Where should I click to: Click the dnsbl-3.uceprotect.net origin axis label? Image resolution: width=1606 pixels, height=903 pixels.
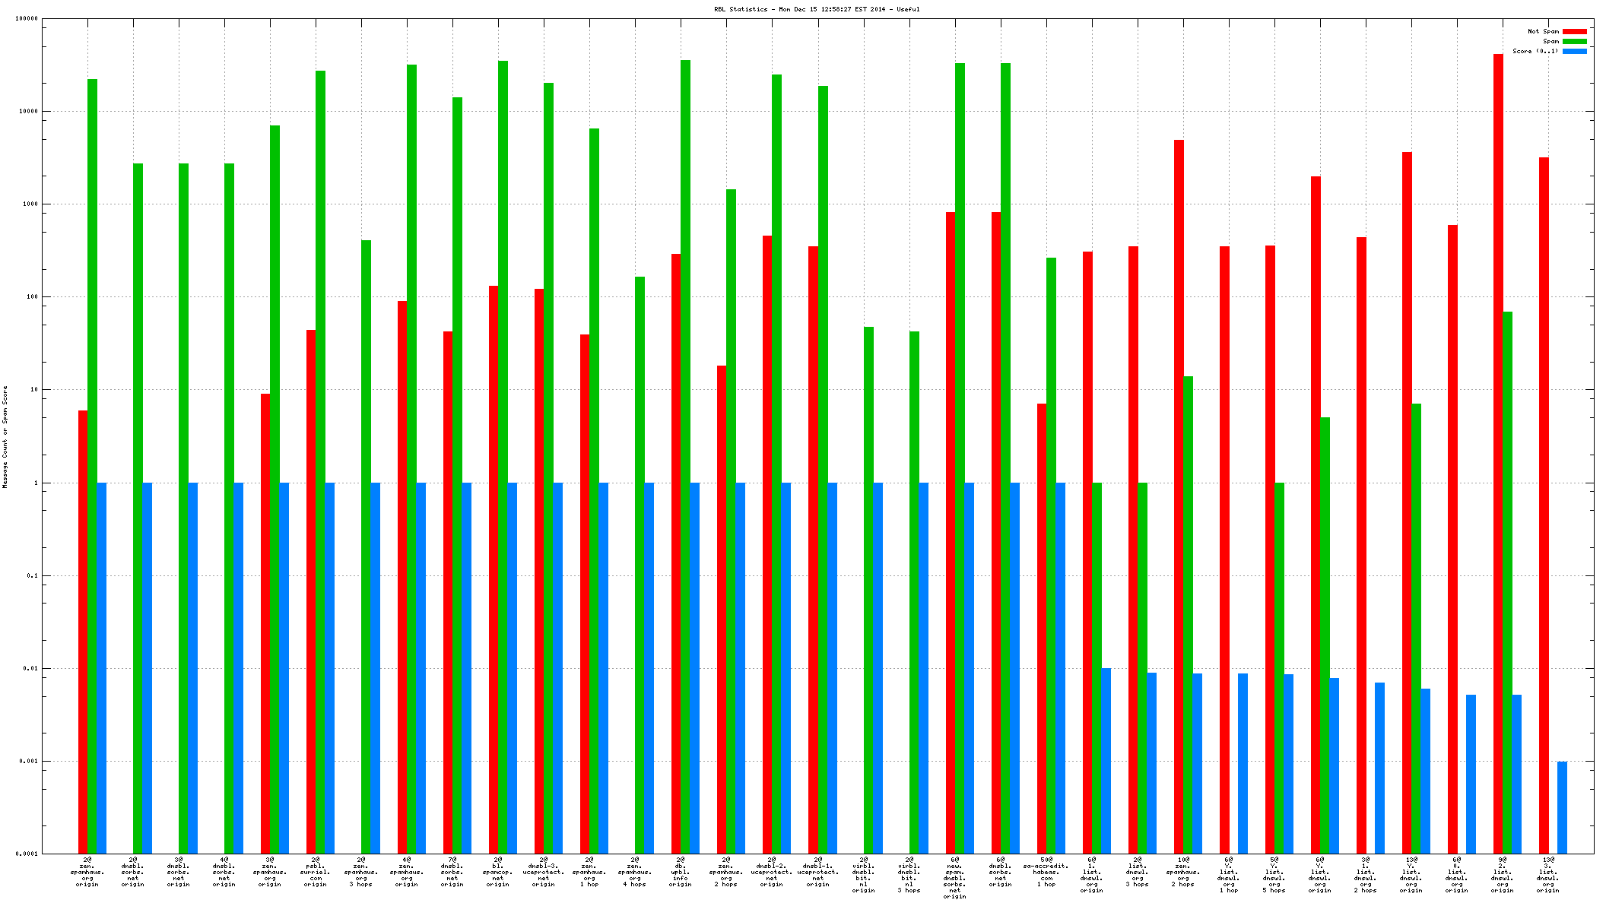544,872
